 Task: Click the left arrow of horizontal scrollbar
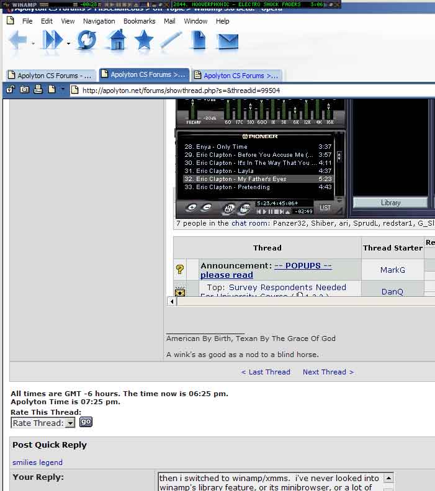172,301
